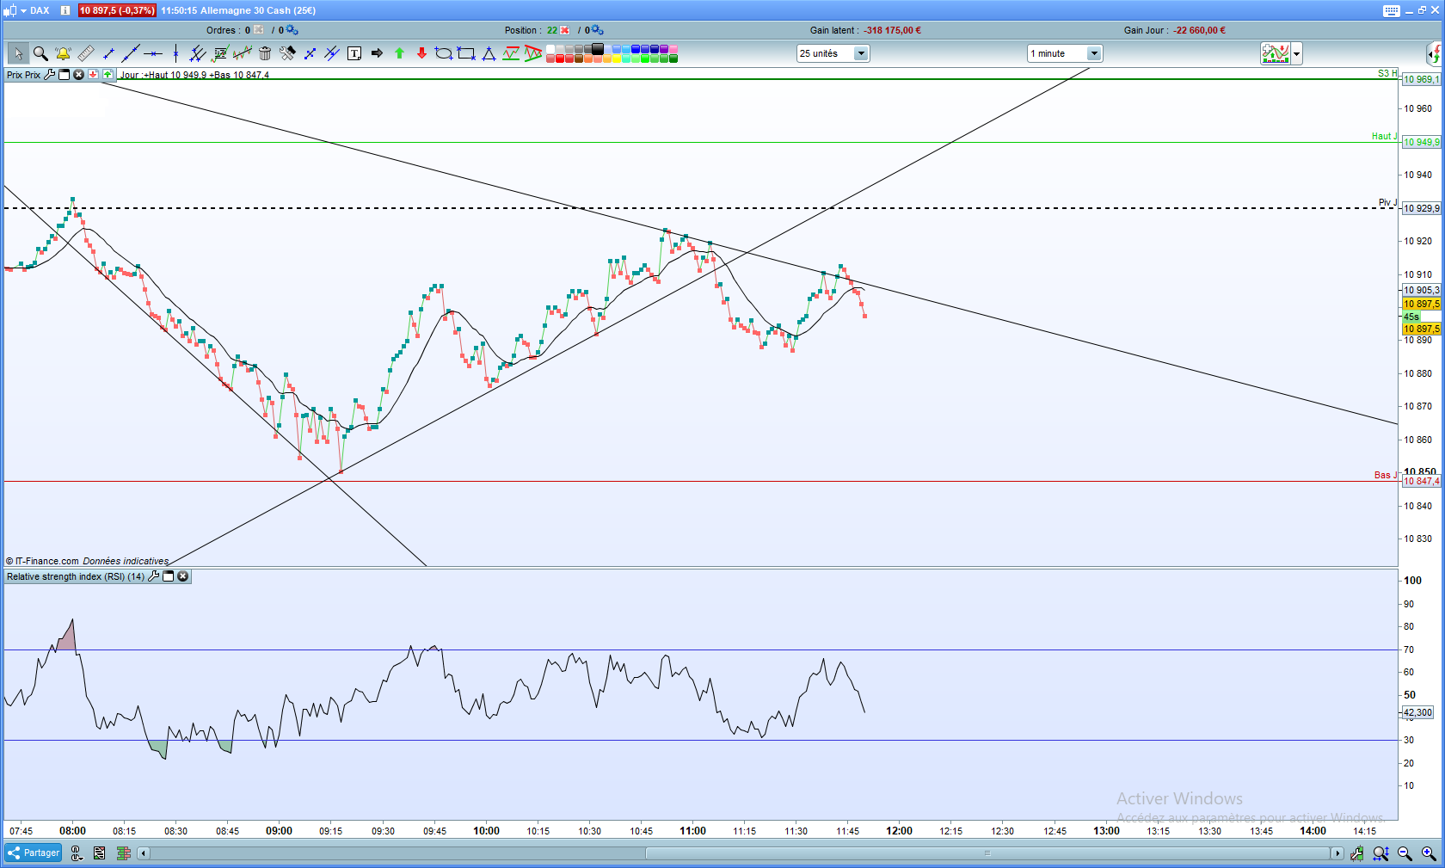Click the current price label 10 897,5 (-0,37%)
Viewport: 1445px width, 868px height.
117,10
